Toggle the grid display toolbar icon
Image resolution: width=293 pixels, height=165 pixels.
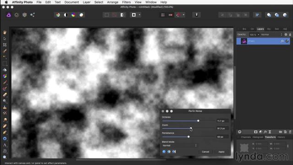point(163,15)
